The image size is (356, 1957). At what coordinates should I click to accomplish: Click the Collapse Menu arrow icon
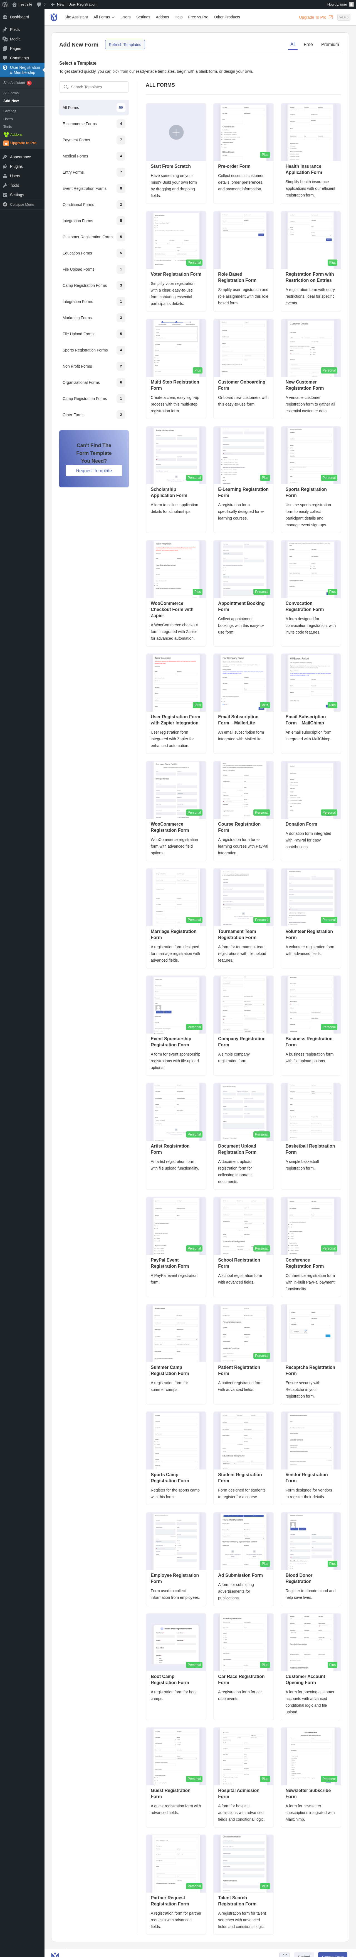tap(5, 204)
